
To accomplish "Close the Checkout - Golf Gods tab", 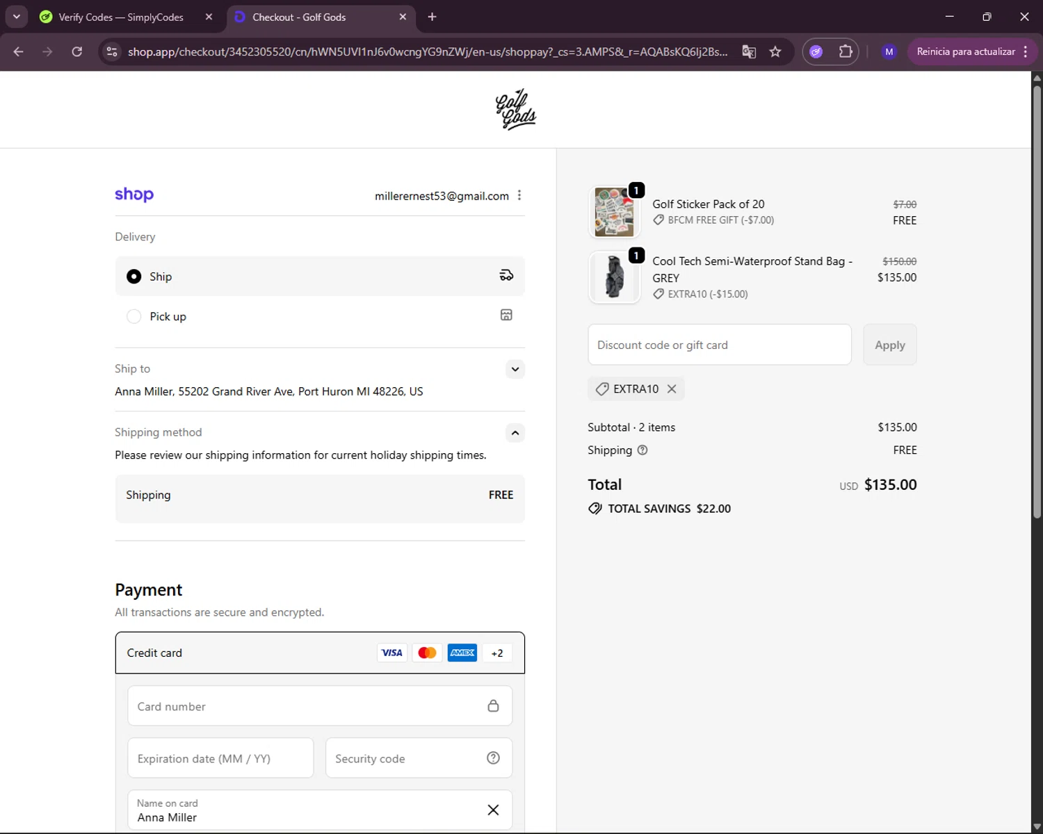I will click(x=403, y=17).
